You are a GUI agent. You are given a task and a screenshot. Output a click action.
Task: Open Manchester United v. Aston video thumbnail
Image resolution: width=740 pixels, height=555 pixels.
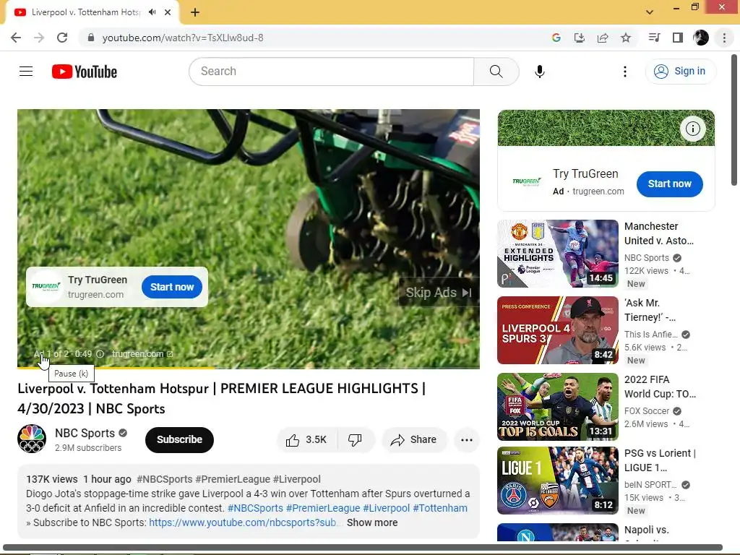[558, 254]
